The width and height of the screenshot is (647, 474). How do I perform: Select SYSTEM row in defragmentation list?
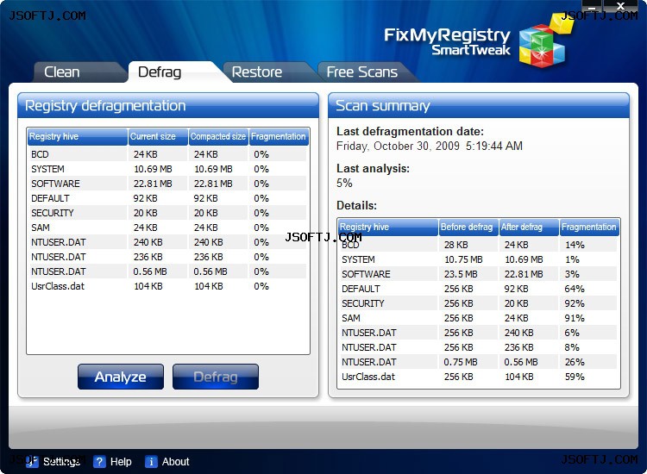(x=167, y=169)
